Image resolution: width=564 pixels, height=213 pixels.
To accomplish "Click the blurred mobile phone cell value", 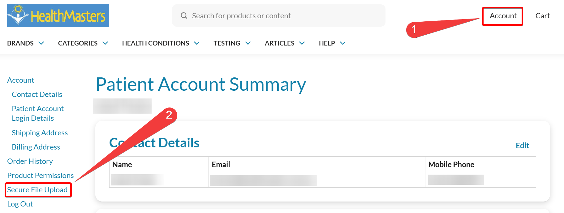I will point(456,180).
